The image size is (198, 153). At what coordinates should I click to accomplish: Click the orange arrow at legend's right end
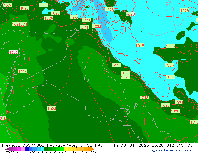[93, 149]
